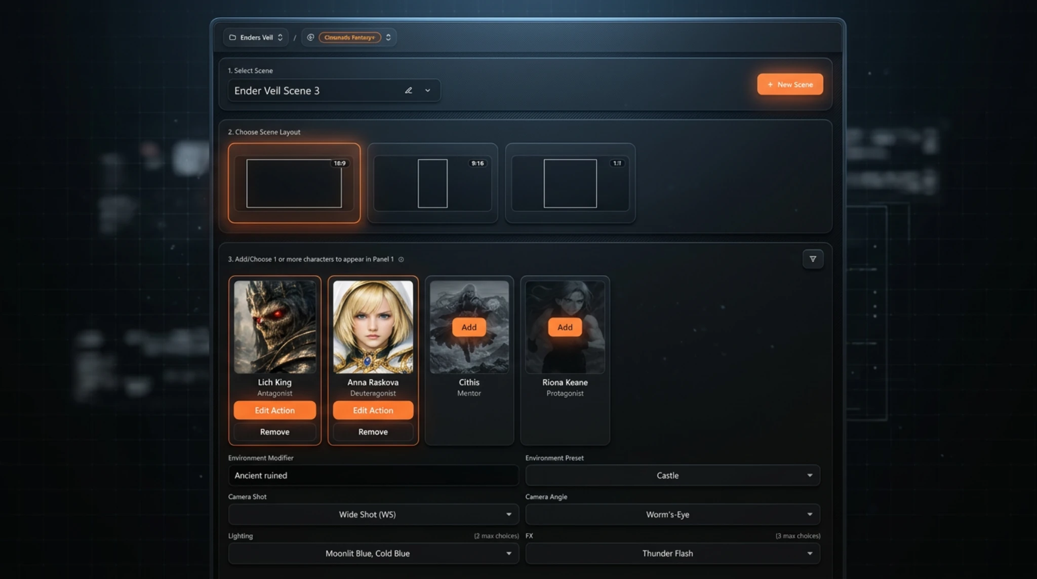Click the info icon next to Panel 1 instructions
1037x579 pixels.
click(x=401, y=259)
